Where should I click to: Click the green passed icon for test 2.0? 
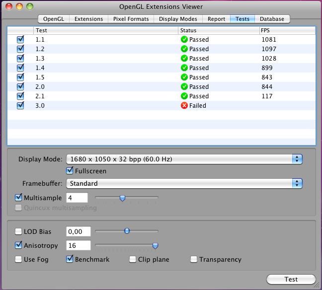[x=184, y=86]
